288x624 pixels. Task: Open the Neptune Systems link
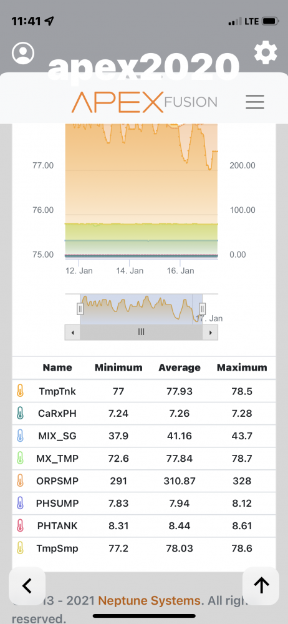click(x=149, y=600)
